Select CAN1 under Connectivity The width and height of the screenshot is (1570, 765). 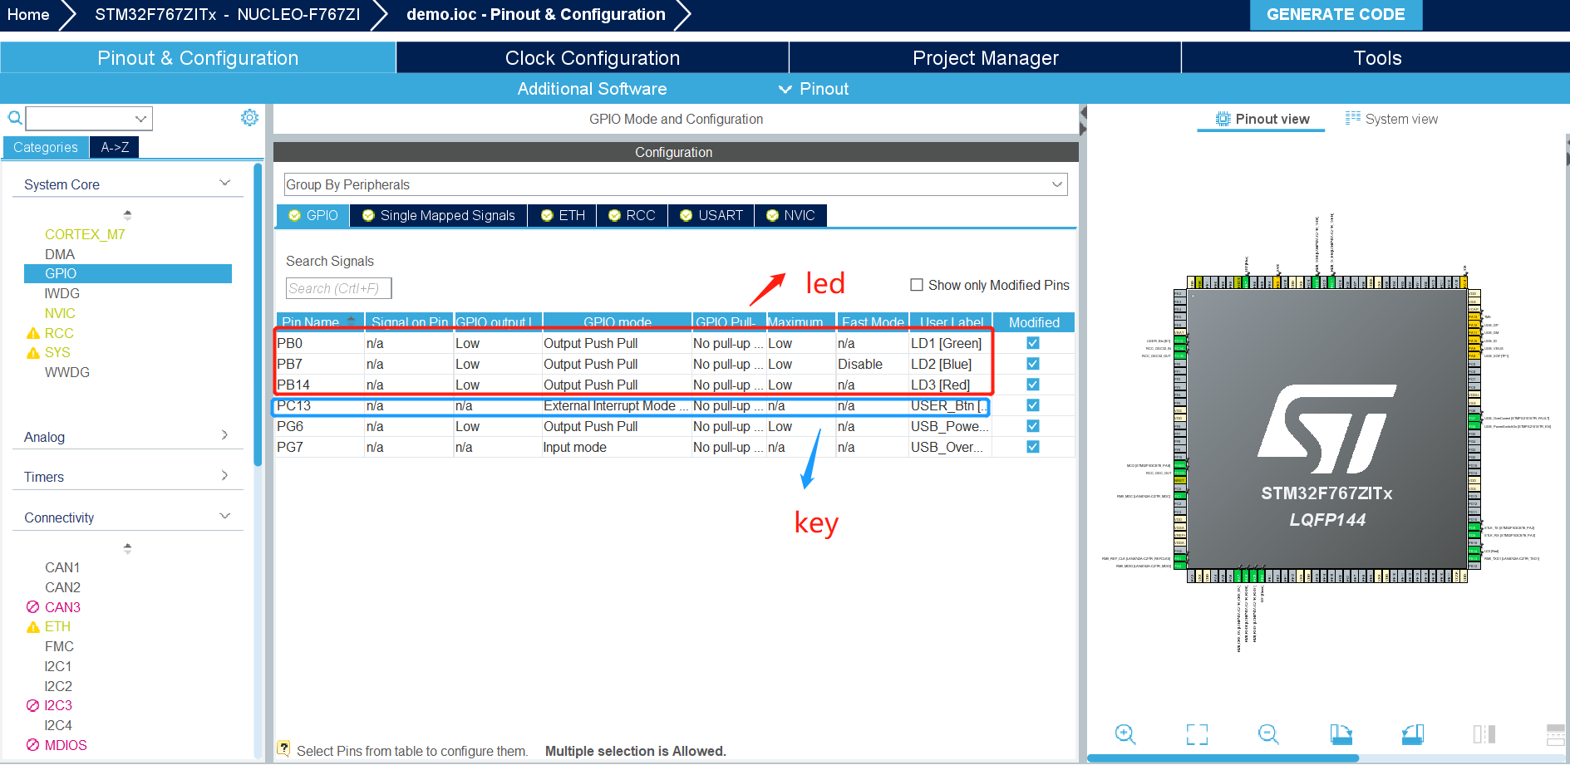62,567
